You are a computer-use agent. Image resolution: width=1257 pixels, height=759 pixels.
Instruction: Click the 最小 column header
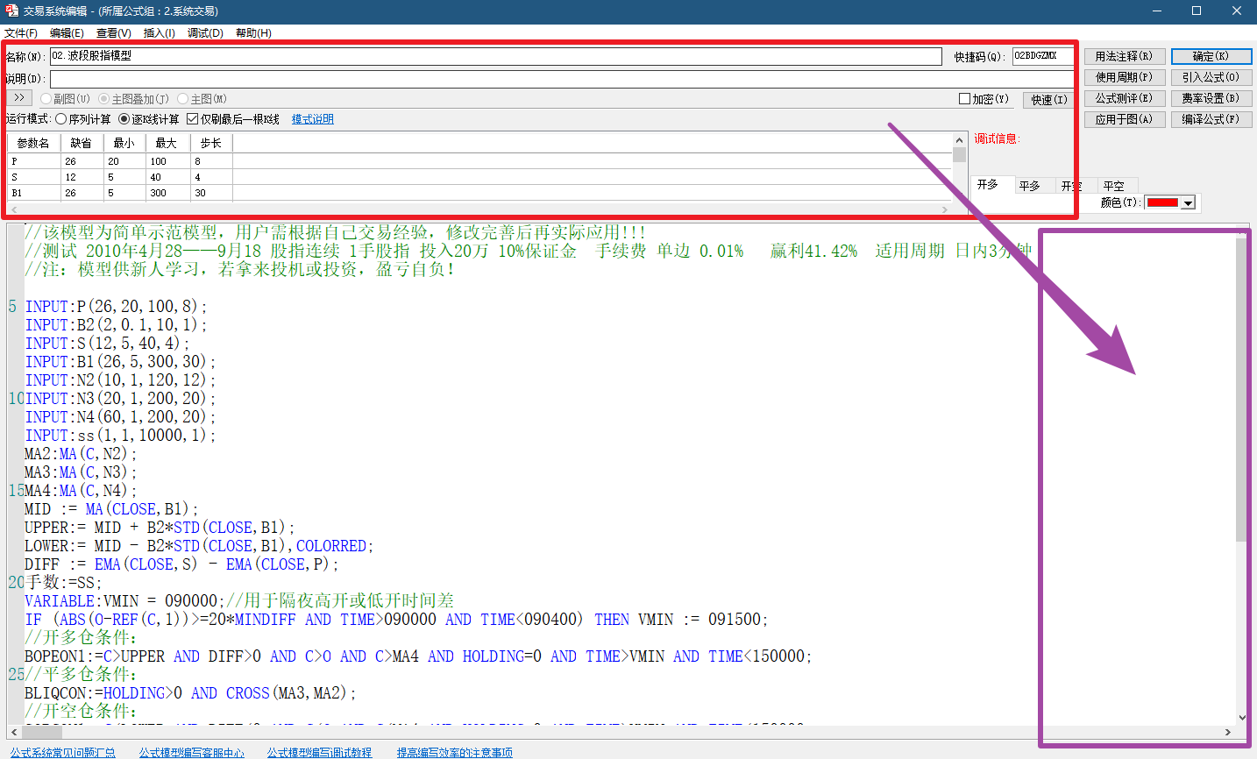click(124, 143)
